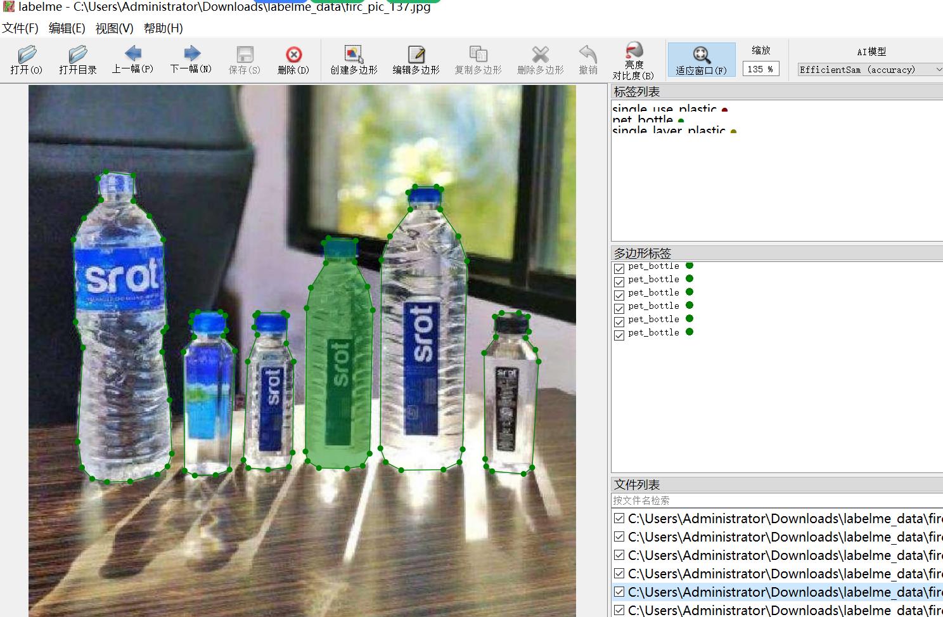Select the highlighted file path in 文件列表
Viewport: 943px width, 617px height.
785,592
